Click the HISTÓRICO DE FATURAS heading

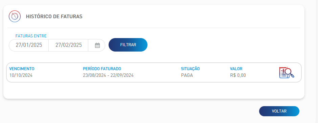54,17
